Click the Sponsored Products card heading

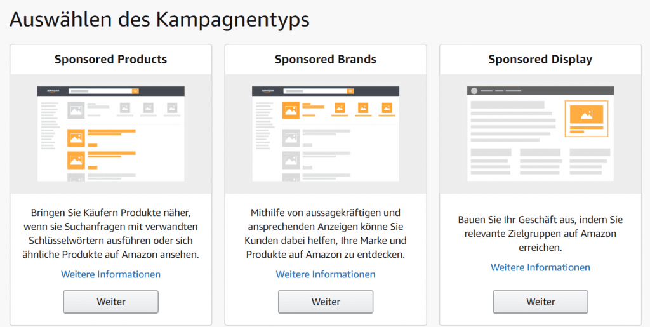click(x=110, y=59)
